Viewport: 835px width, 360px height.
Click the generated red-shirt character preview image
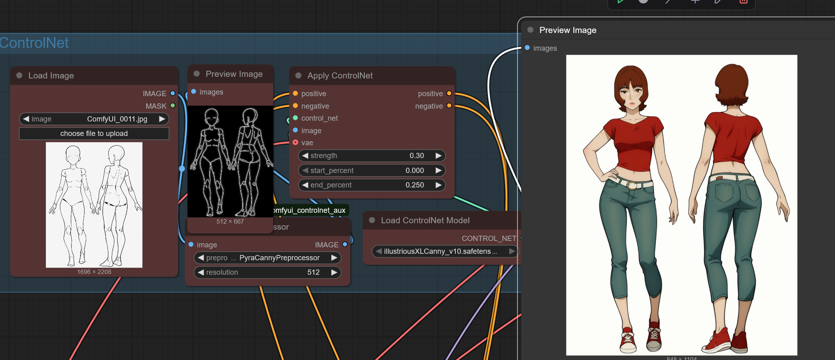pos(681,205)
